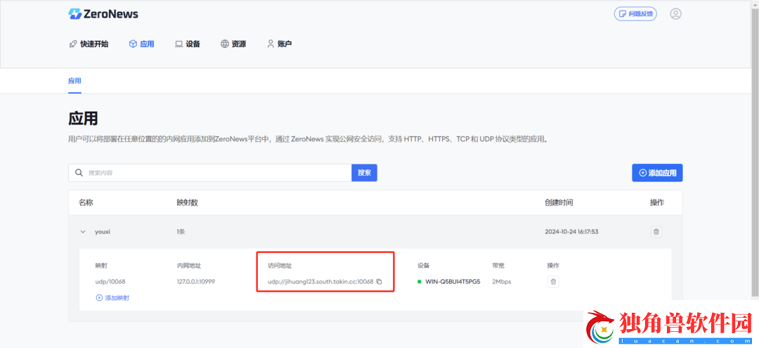The image size is (759, 348).
Task: Click the 2Mbps bandwidth value
Action: tap(502, 282)
